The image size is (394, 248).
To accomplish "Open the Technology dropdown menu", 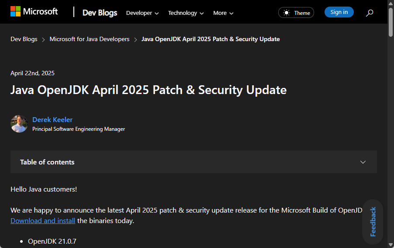I will 186,13.
